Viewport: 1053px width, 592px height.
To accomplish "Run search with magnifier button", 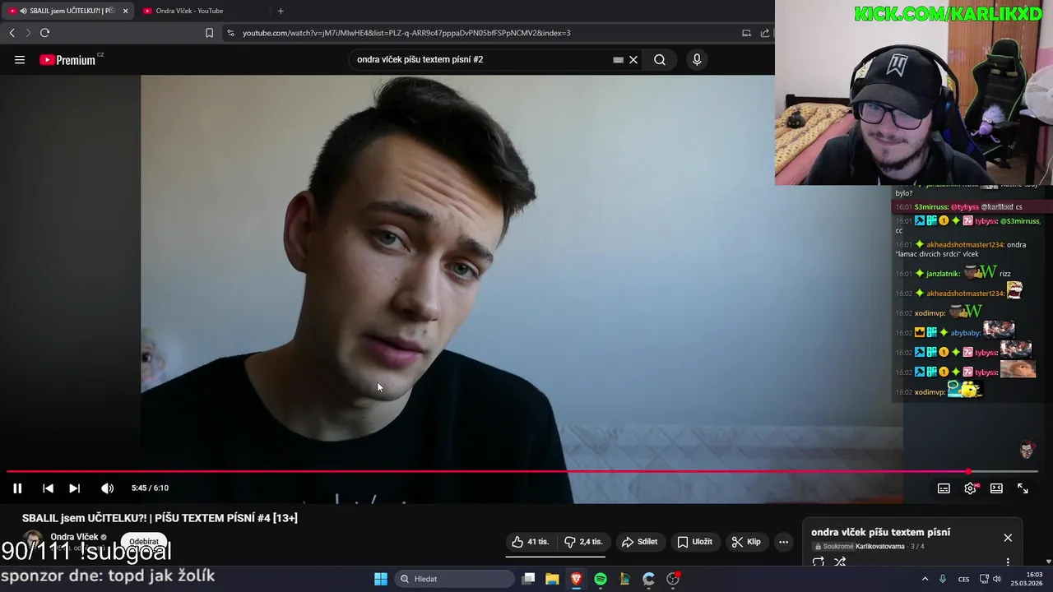I will click(660, 59).
